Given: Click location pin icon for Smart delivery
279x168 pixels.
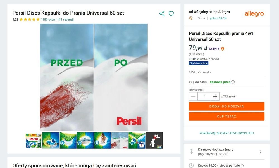Looking at the screenshot, I should point(191,152).
